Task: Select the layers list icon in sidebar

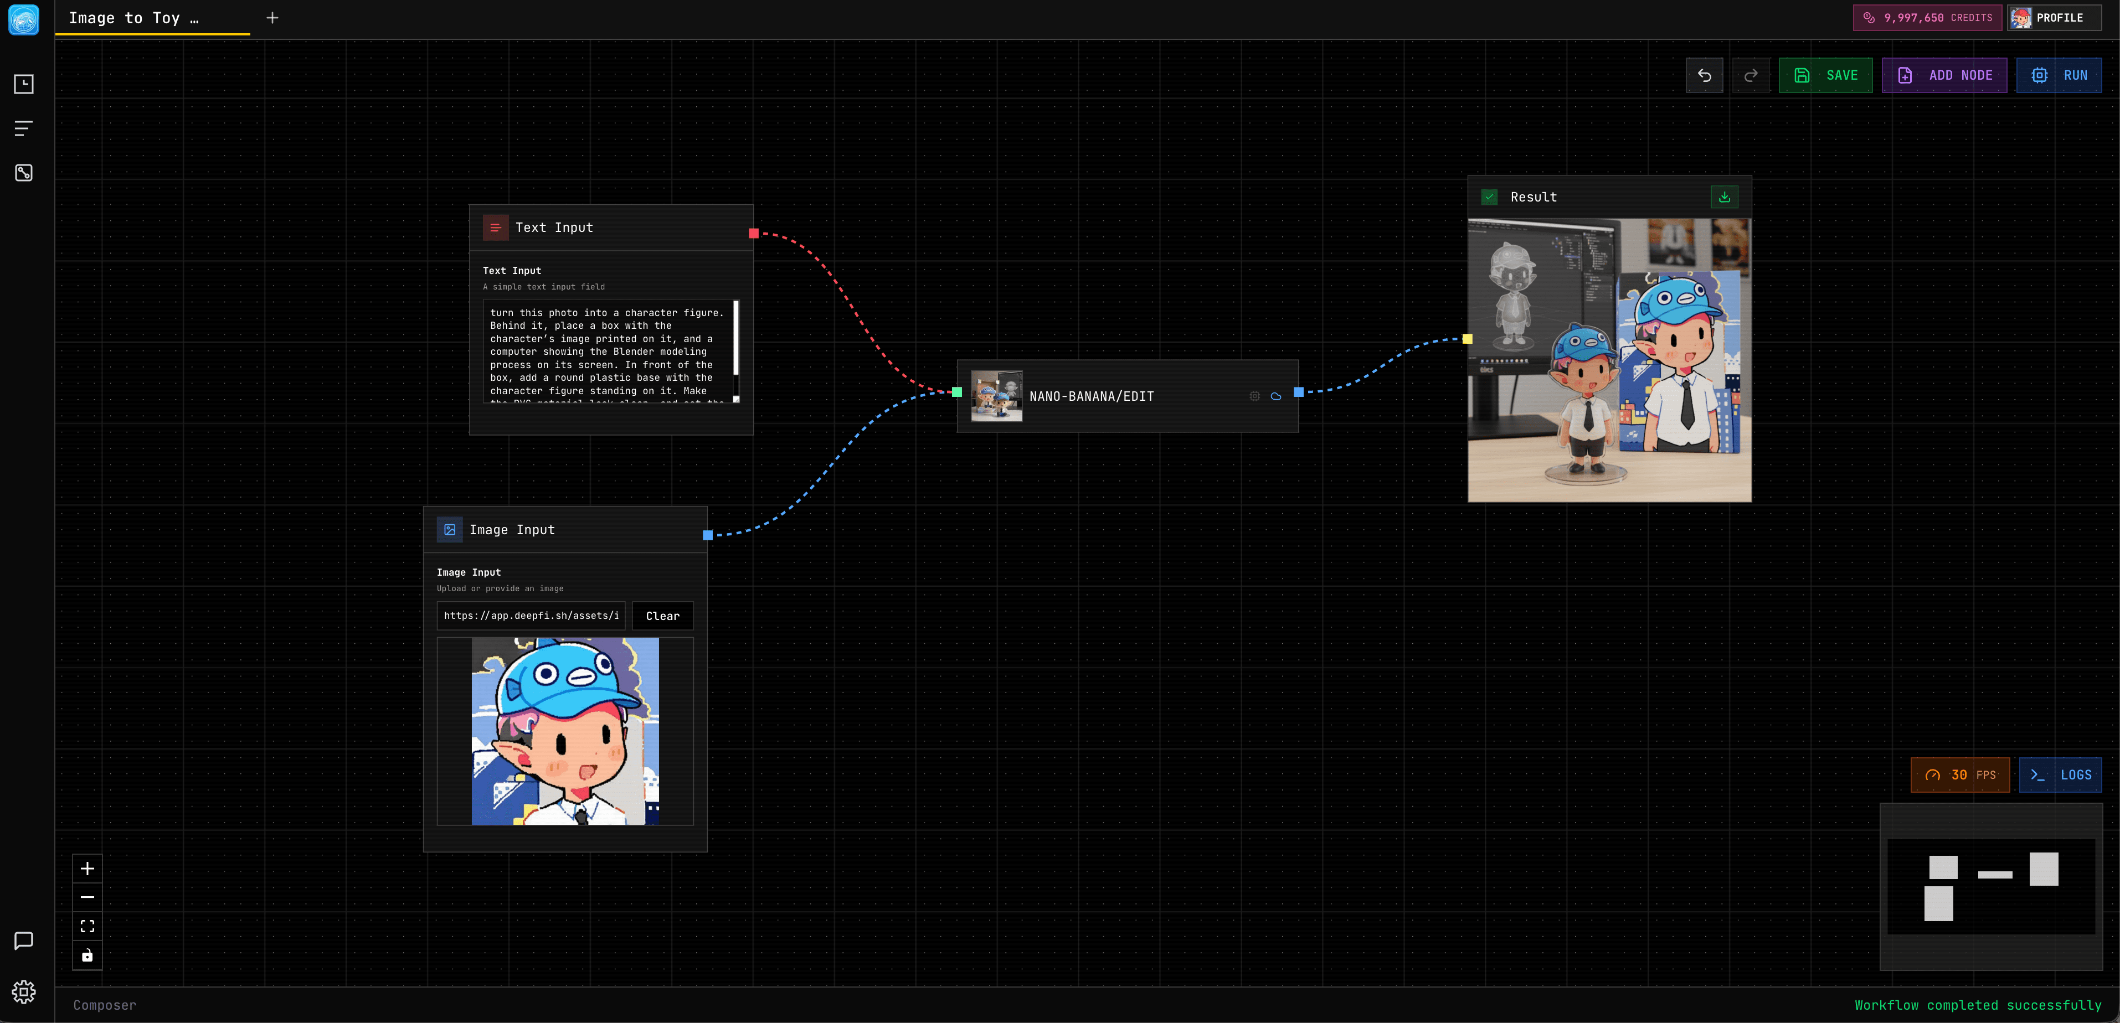Action: point(24,127)
